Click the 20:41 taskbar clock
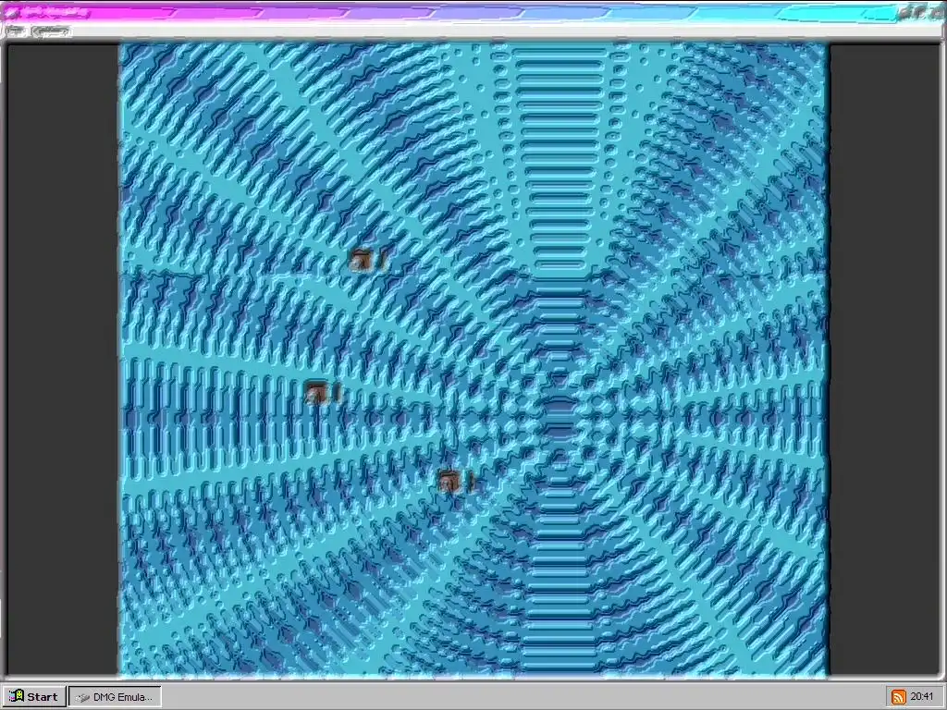Screen dimensions: 947x710 [x=922, y=697]
